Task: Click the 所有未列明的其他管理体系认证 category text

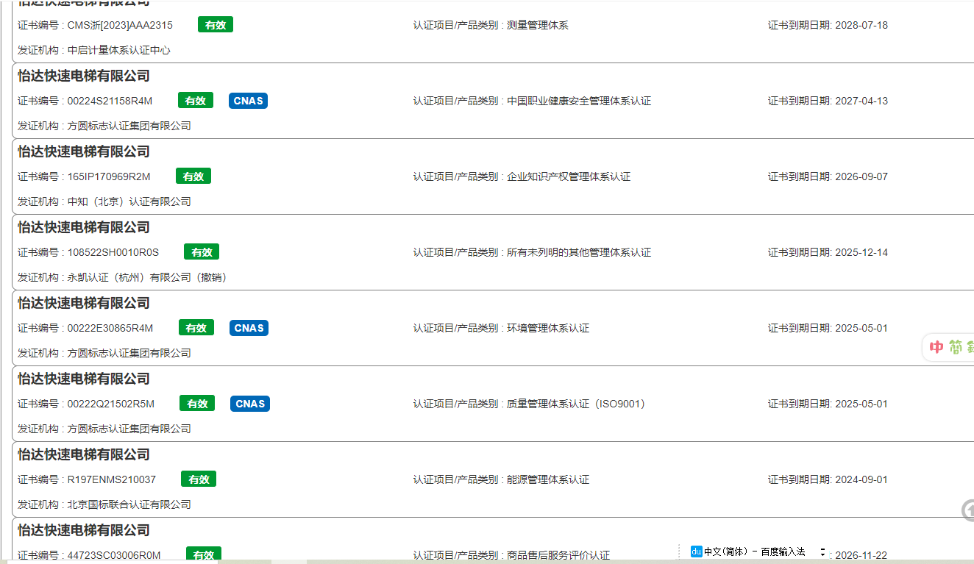Action: 579,252
